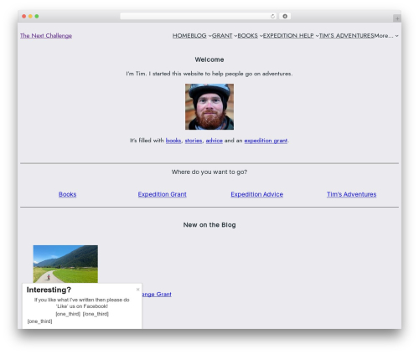Click the reload icon in address bar
Screen dimensions: 419x354
click(x=272, y=17)
